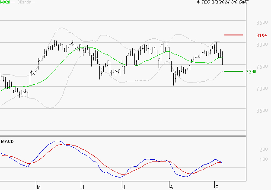Click the first J month axis label
This screenshot has width=271, height=190.
(83, 187)
